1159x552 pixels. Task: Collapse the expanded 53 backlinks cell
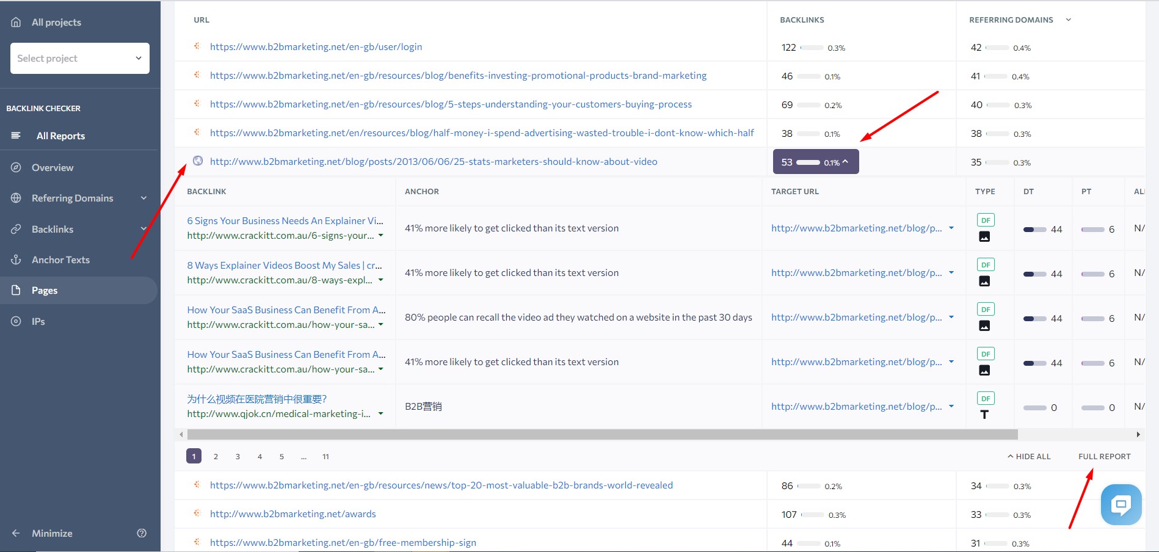pos(816,162)
